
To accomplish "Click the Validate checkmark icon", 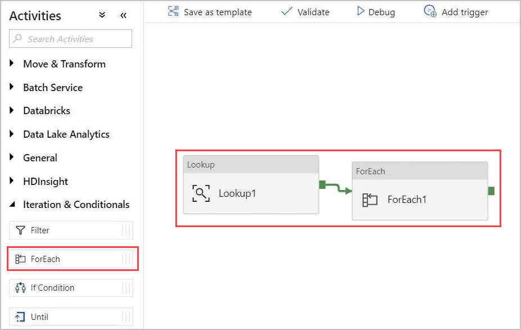I will tap(287, 11).
